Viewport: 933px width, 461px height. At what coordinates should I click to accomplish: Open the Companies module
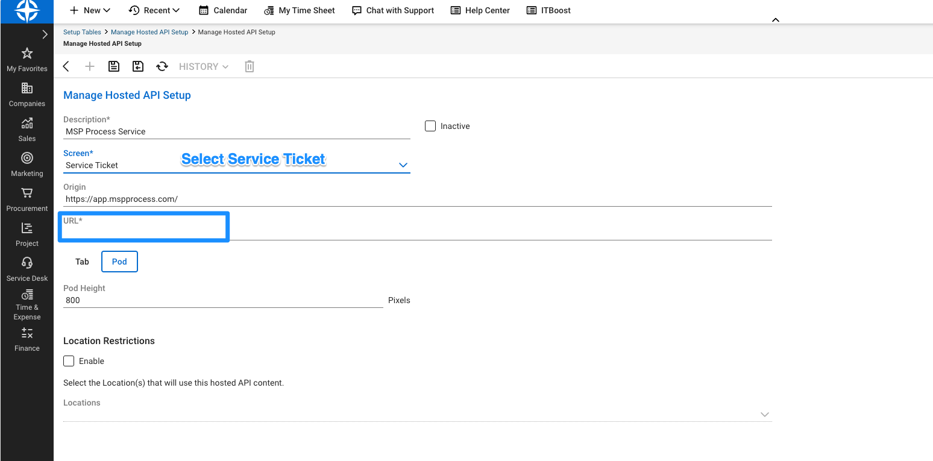click(x=27, y=95)
